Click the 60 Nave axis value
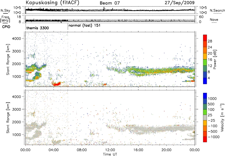Image resolution: width=225 pixels, height=156 pixels. tap(201, 17)
